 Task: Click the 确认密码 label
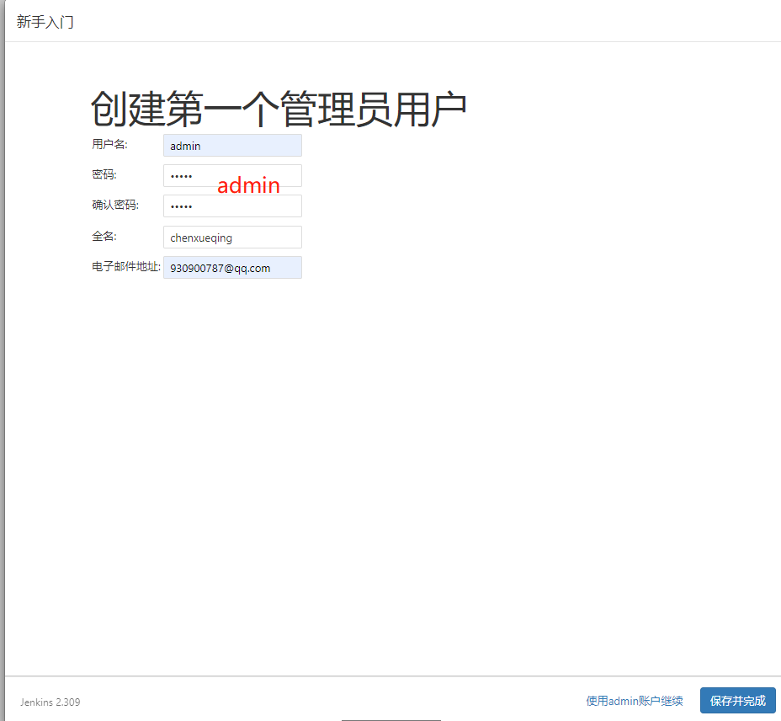tap(115, 205)
